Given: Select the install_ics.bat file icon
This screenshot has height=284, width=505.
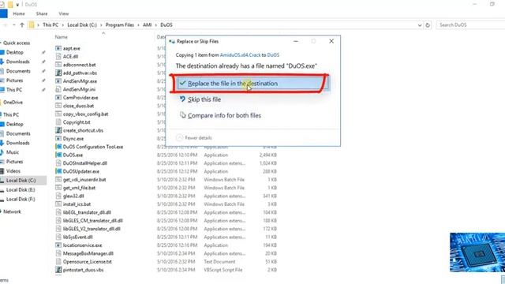Looking at the screenshot, I should (x=58, y=204).
